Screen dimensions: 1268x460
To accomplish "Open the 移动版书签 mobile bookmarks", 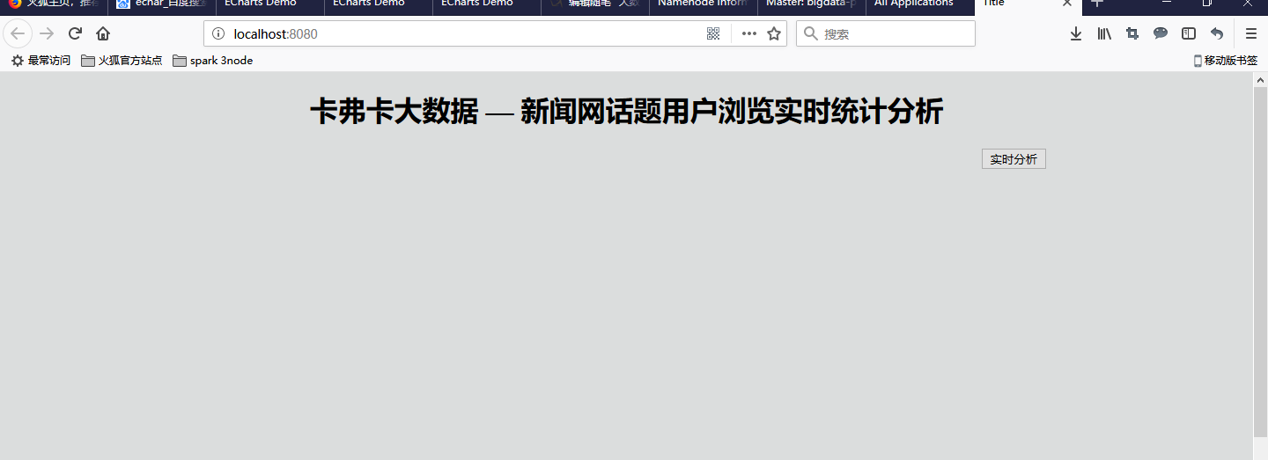I will [1225, 61].
